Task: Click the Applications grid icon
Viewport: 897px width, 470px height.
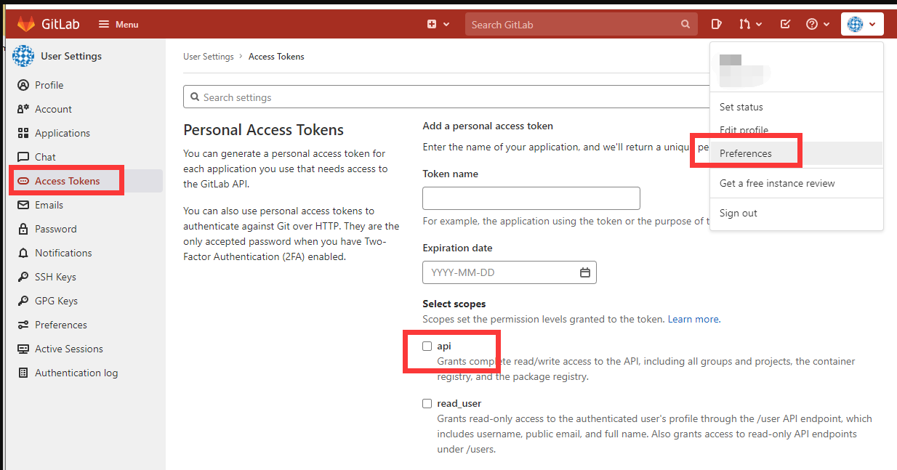Action: (x=23, y=133)
